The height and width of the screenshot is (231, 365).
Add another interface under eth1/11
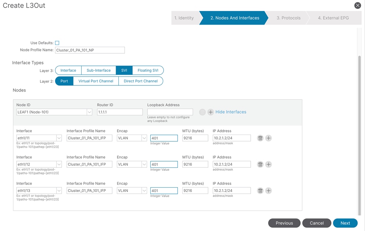click(269, 138)
